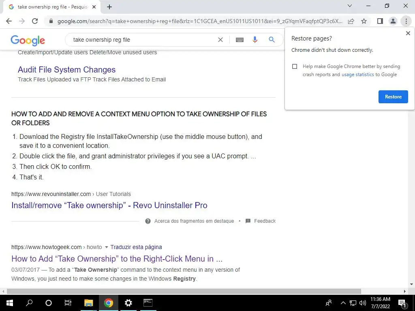This screenshot has height=311, width=415.
Task: Expand the howtogeek result options arrow
Action: [x=107, y=247]
